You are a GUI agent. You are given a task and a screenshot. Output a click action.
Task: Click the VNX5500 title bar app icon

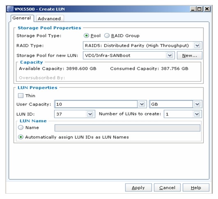coord(10,9)
